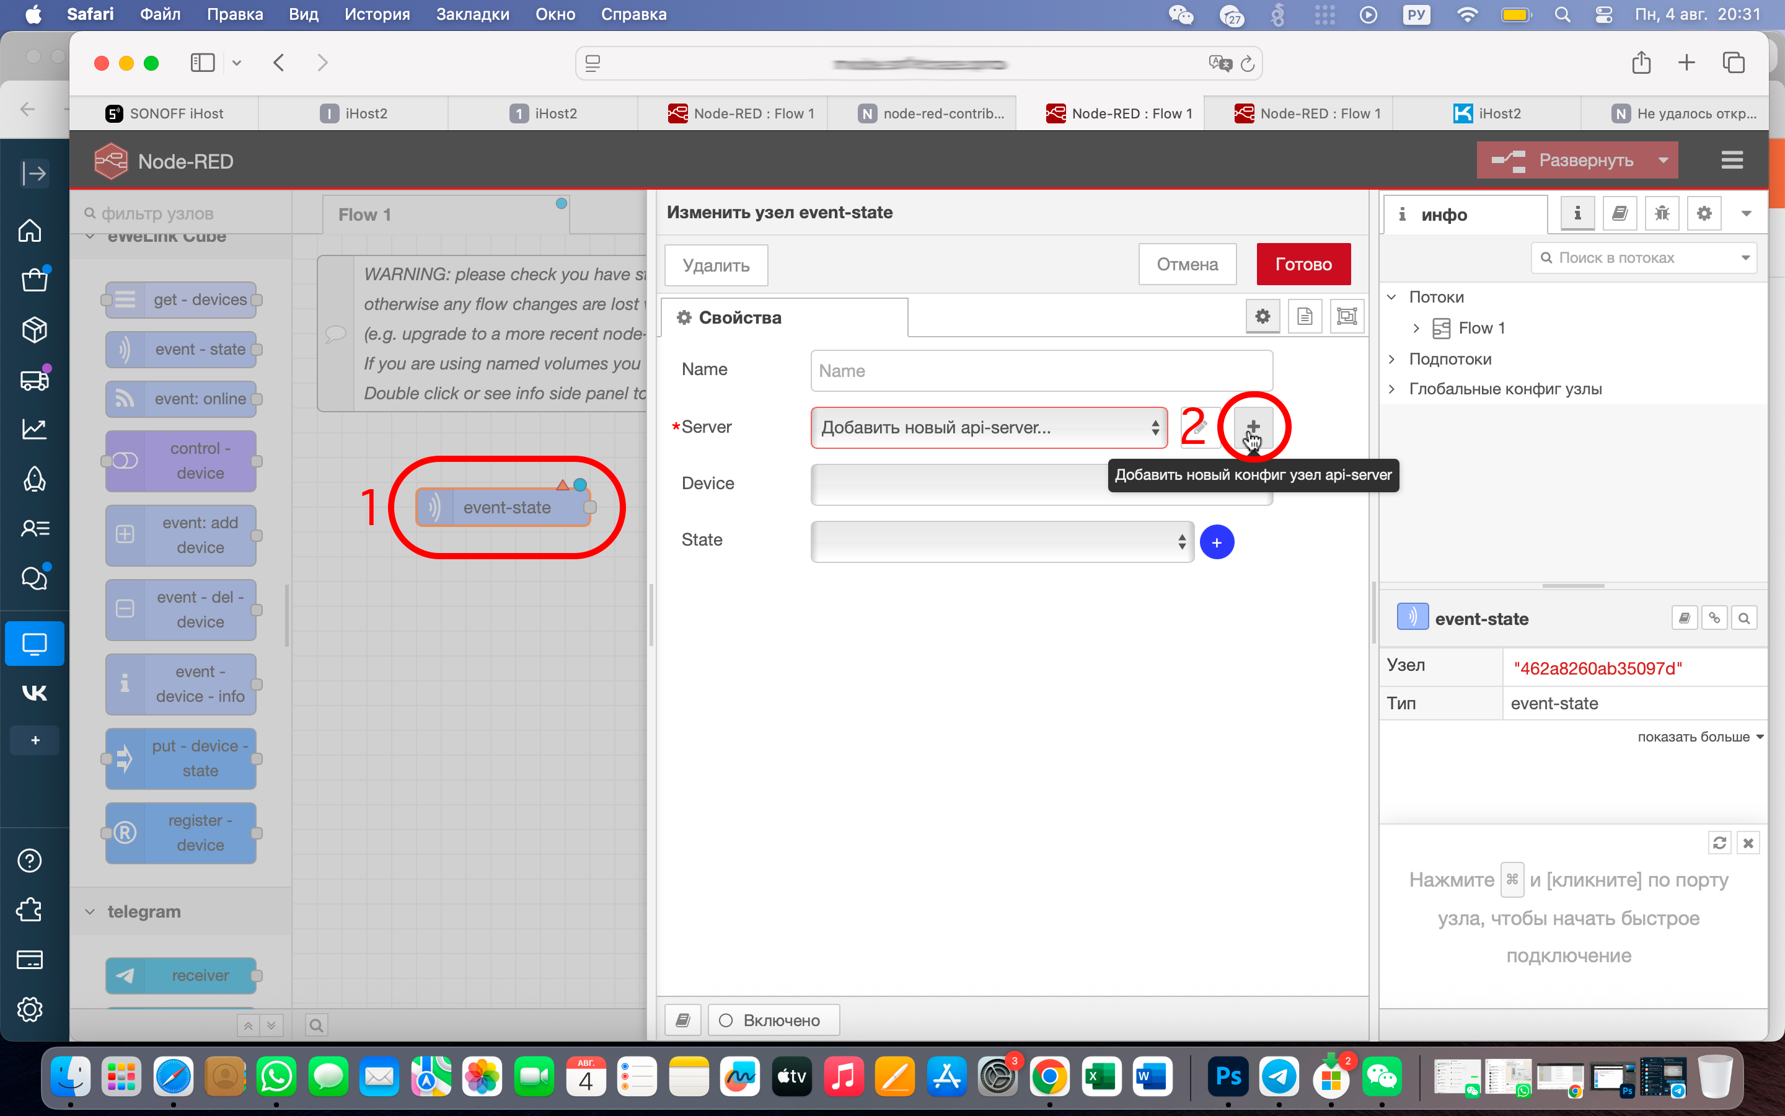Open Deploy options dropdown arrow
1785x1116 pixels.
pos(1662,160)
